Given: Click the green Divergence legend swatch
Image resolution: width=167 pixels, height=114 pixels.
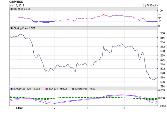Looking at the screenshot, I should coord(73,89).
